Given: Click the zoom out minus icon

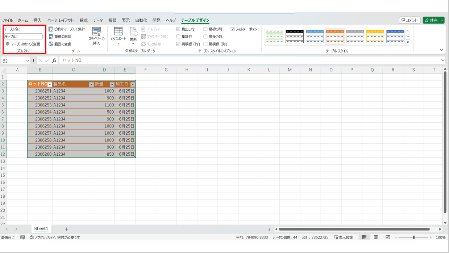Looking at the screenshot, I should click(396, 237).
